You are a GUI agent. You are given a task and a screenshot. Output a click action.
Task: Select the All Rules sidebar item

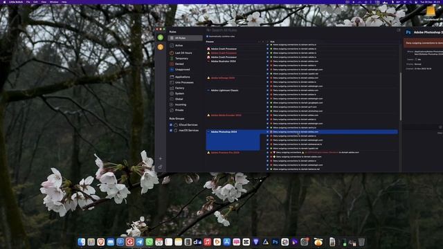[x=185, y=38]
